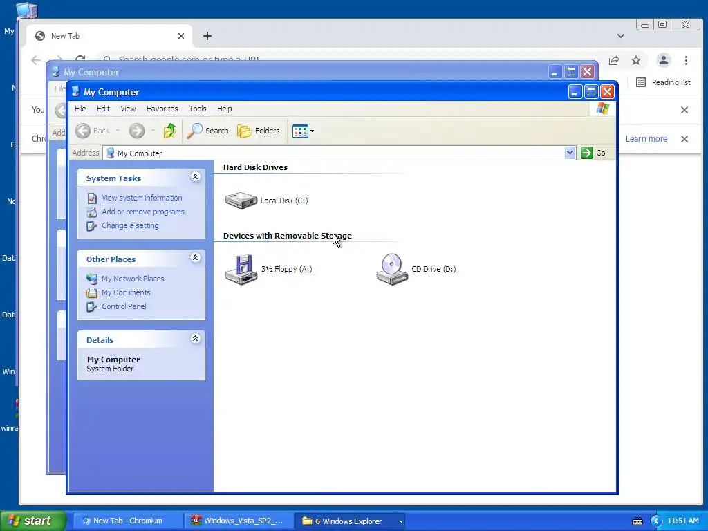Click the share icon in Chromium toolbar
708x531 pixels.
(x=614, y=60)
